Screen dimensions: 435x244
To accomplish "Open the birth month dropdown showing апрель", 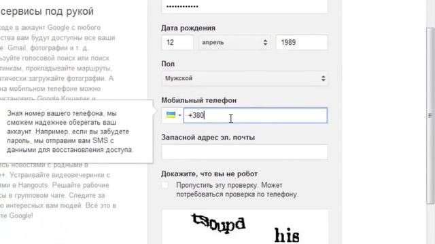I will click(234, 42).
